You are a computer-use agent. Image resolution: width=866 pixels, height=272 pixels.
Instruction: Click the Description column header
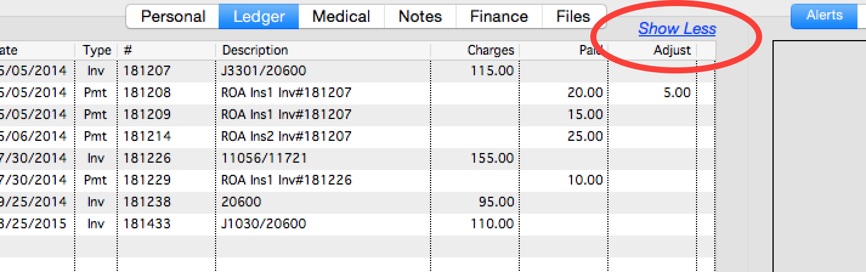[x=255, y=50]
